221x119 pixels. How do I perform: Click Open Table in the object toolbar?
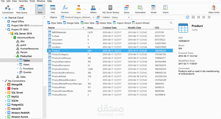coord(54,23)
